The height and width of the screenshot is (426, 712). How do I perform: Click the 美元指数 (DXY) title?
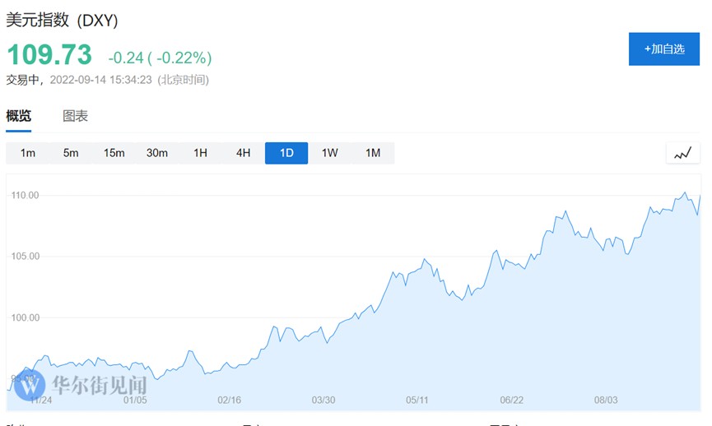coord(63,21)
